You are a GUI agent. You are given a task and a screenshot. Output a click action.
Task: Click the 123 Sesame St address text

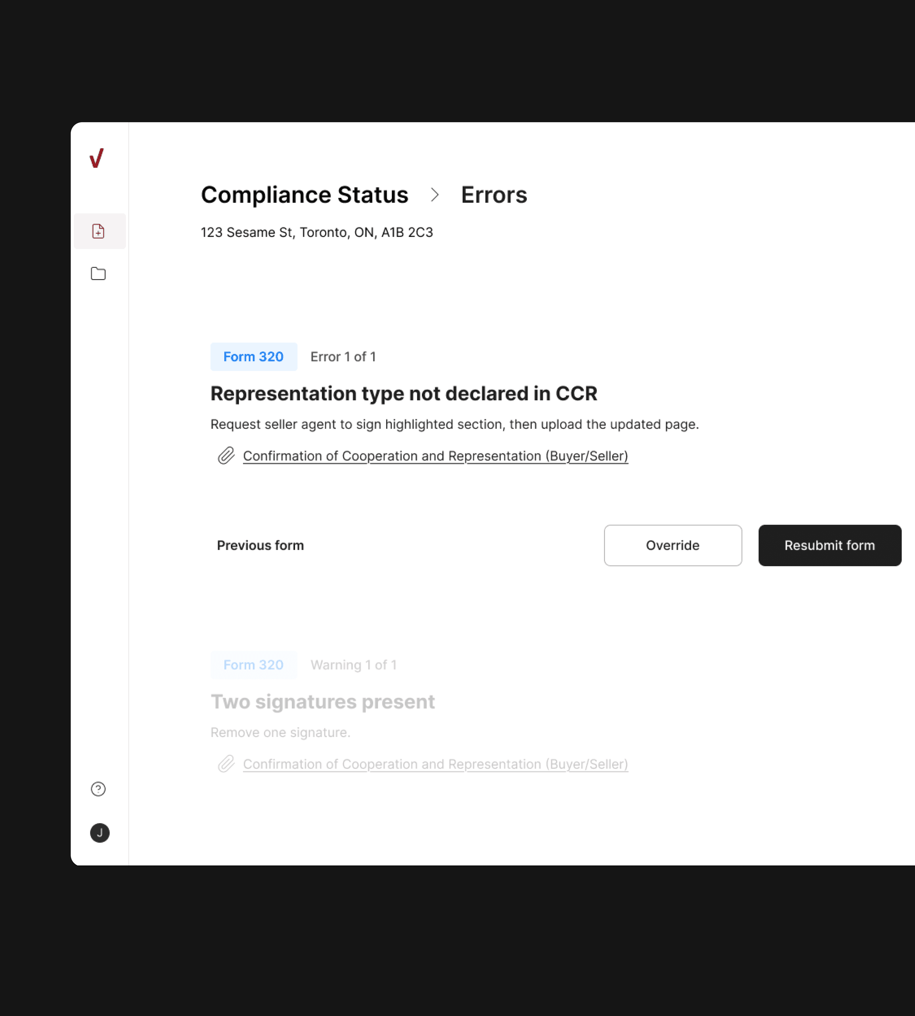[x=317, y=232]
